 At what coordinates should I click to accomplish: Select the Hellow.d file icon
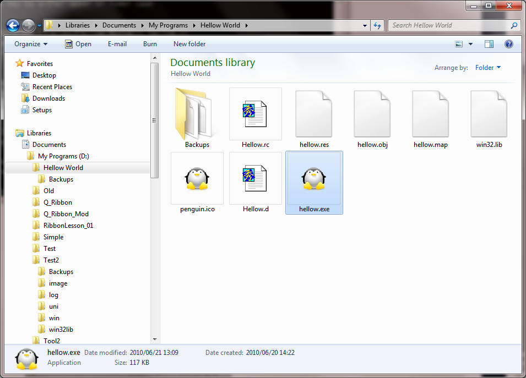pyautogui.click(x=255, y=178)
